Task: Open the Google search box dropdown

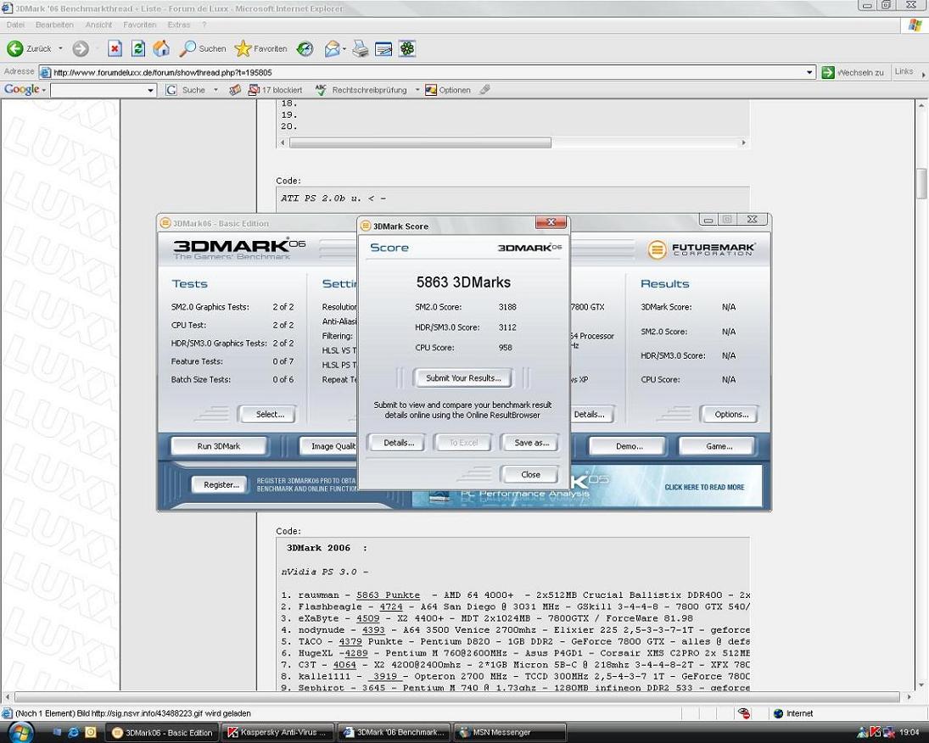Action: (x=150, y=90)
